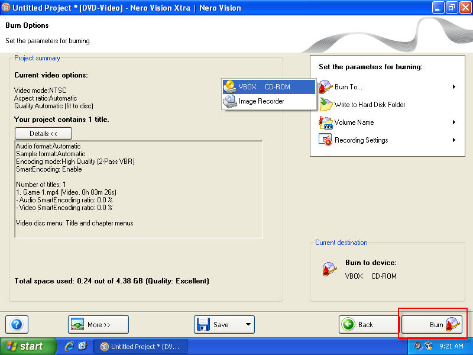Image resolution: width=473 pixels, height=355 pixels.
Task: Choose Write to Hard Disk Folder
Action: click(387, 105)
